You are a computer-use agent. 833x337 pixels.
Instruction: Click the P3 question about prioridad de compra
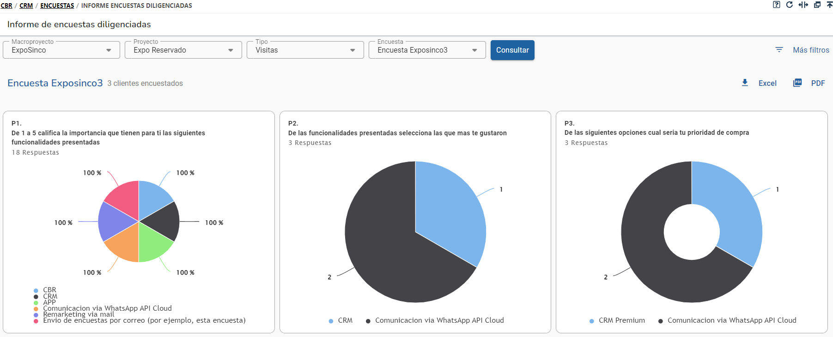(657, 132)
